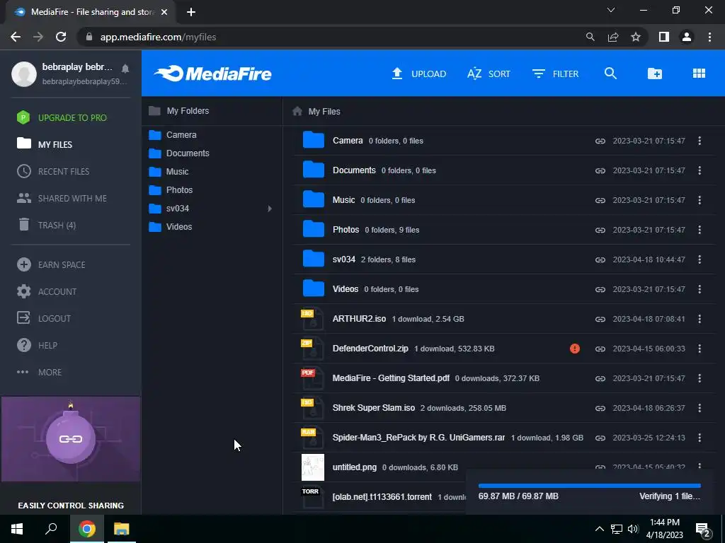Expand the sv034 folder tree arrow
Viewport: 725px width, 543px height.
[270, 209]
